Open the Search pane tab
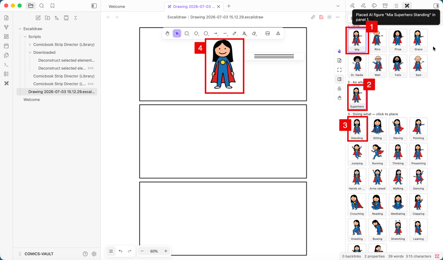The image size is (443, 260). [x=42, y=6]
